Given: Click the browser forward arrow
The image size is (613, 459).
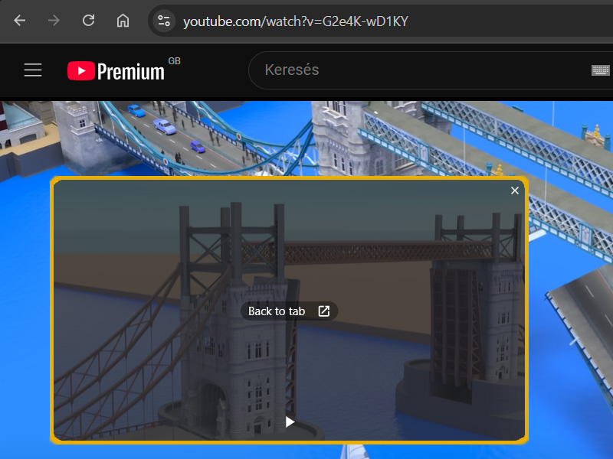Looking at the screenshot, I should pos(54,21).
